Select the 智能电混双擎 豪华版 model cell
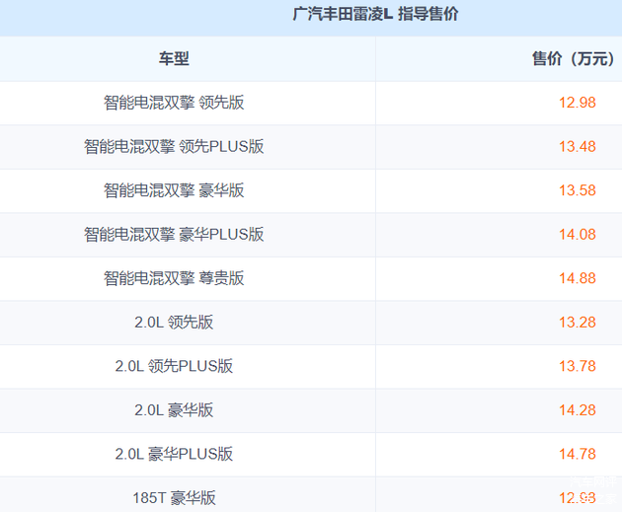This screenshot has width=622, height=512. [174, 190]
